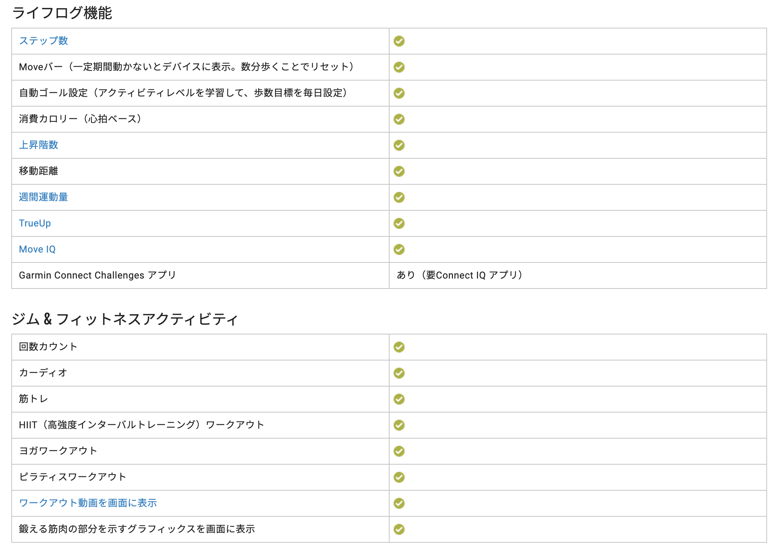Click the ジム & フィットネスアクティビティ heading

point(125,319)
